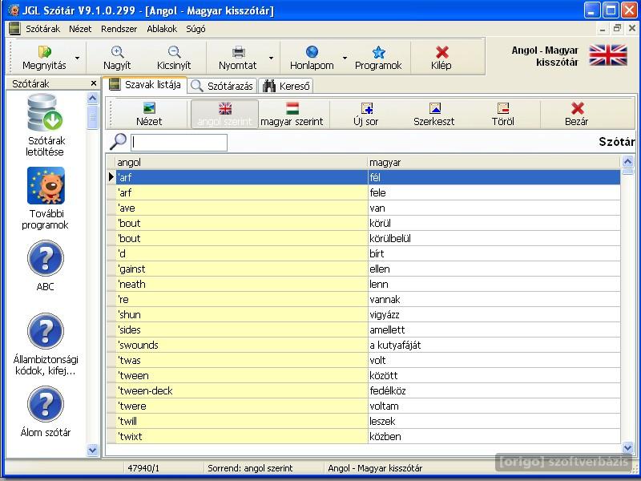Click the 47940/1 record counter
Image resolution: width=641 pixels, height=481 pixels.
click(x=143, y=468)
